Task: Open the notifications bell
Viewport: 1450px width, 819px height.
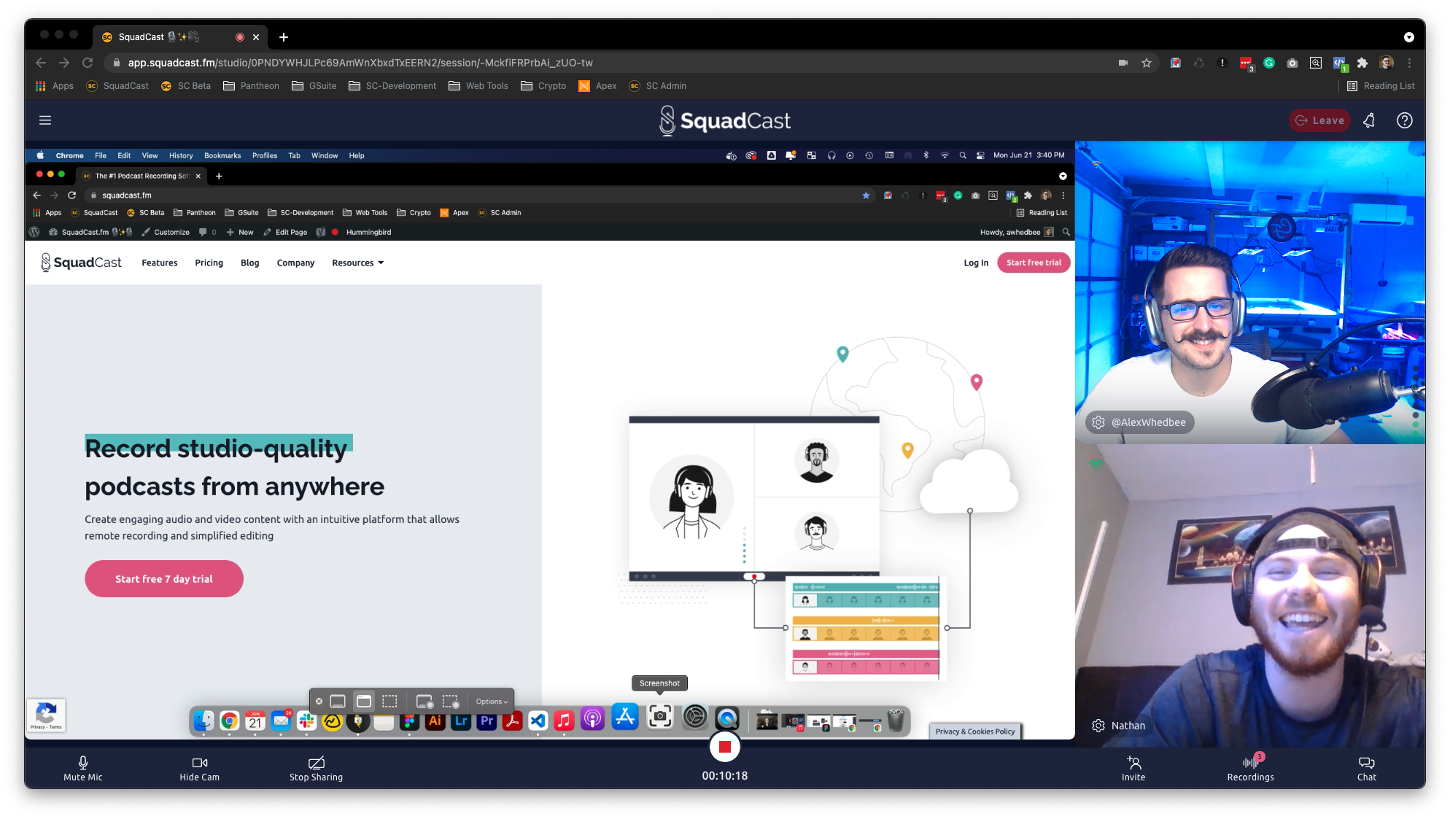Action: [1368, 120]
